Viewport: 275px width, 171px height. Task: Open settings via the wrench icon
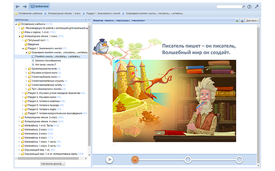tap(257, 6)
